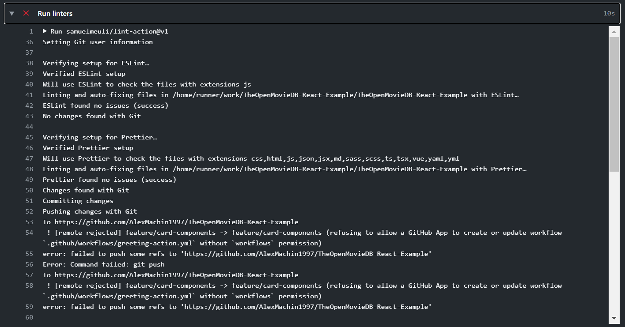Click 'No changes found with Git' line
Image resolution: width=625 pixels, height=327 pixels.
[x=92, y=116]
